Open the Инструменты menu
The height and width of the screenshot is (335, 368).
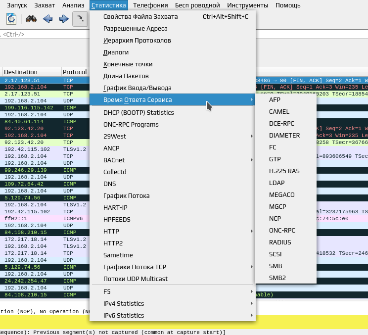click(248, 5)
